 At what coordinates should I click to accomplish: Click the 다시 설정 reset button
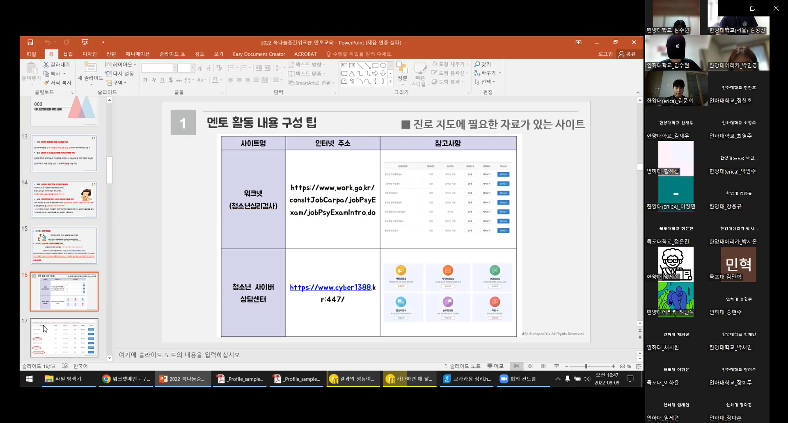119,74
